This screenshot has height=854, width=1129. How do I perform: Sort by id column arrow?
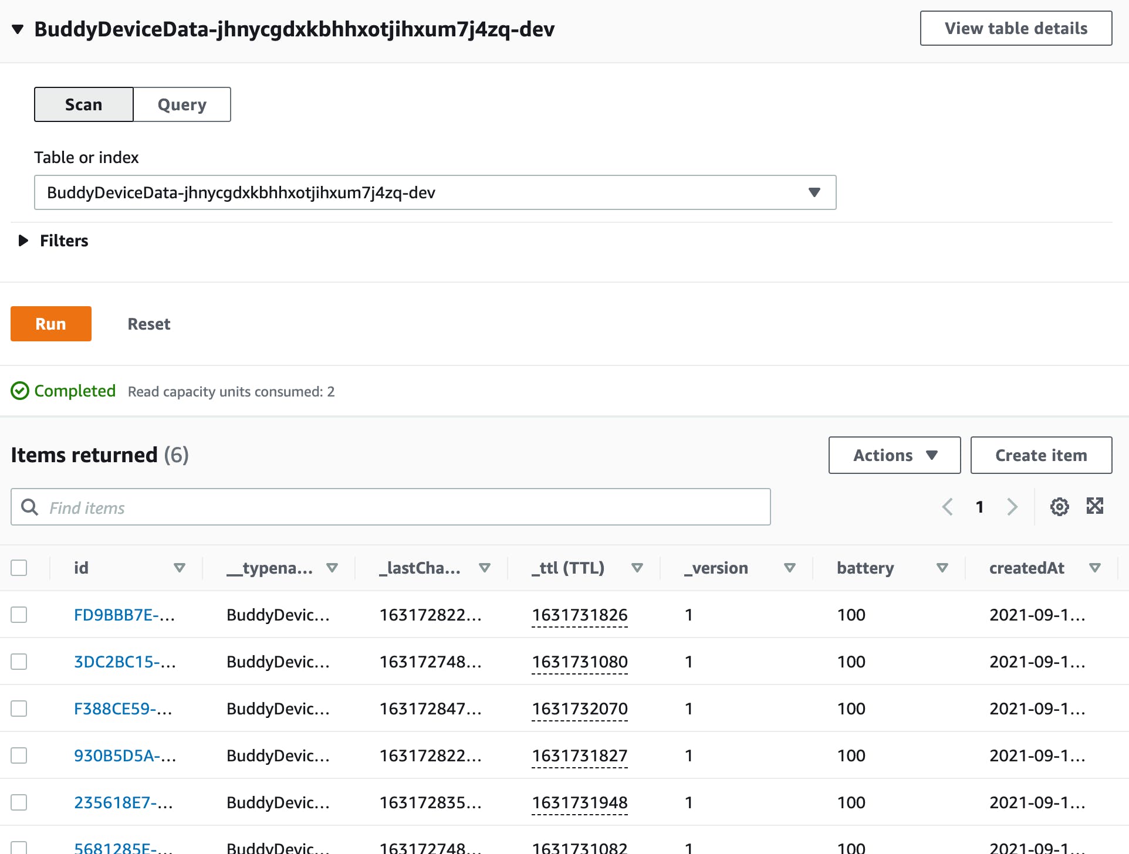click(180, 568)
